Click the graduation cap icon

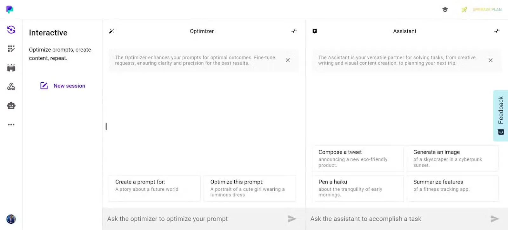click(x=445, y=10)
